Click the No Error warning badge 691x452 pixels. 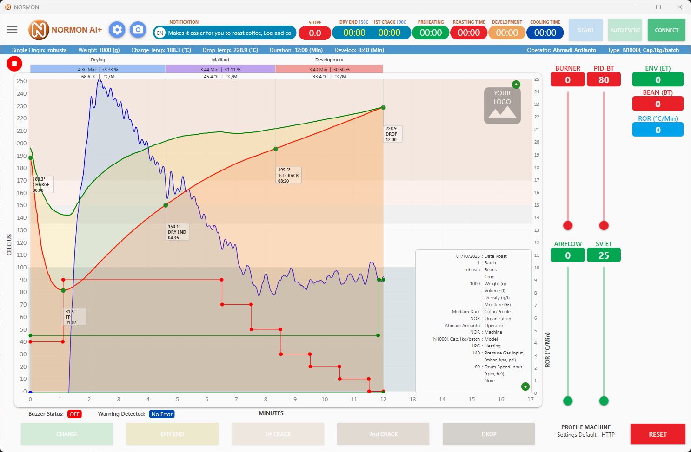click(162, 414)
